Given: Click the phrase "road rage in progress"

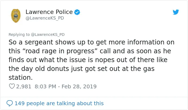Looking at the screenshot, I should (59, 51).
